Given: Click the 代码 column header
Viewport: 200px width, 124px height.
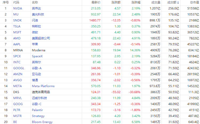Looking at the screenshot, I should point(16,2).
